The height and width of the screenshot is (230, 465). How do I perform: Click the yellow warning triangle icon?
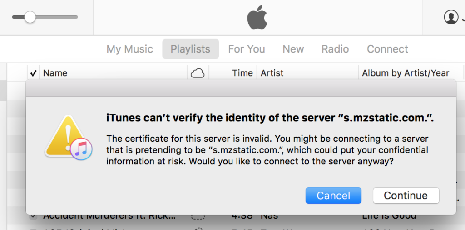pyautogui.click(x=64, y=135)
